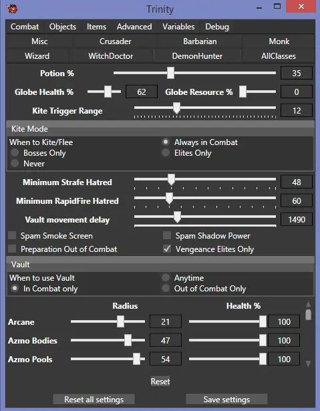Tick Preparation Out of Combat checkbox
The image size is (320, 411).
tap(12, 249)
